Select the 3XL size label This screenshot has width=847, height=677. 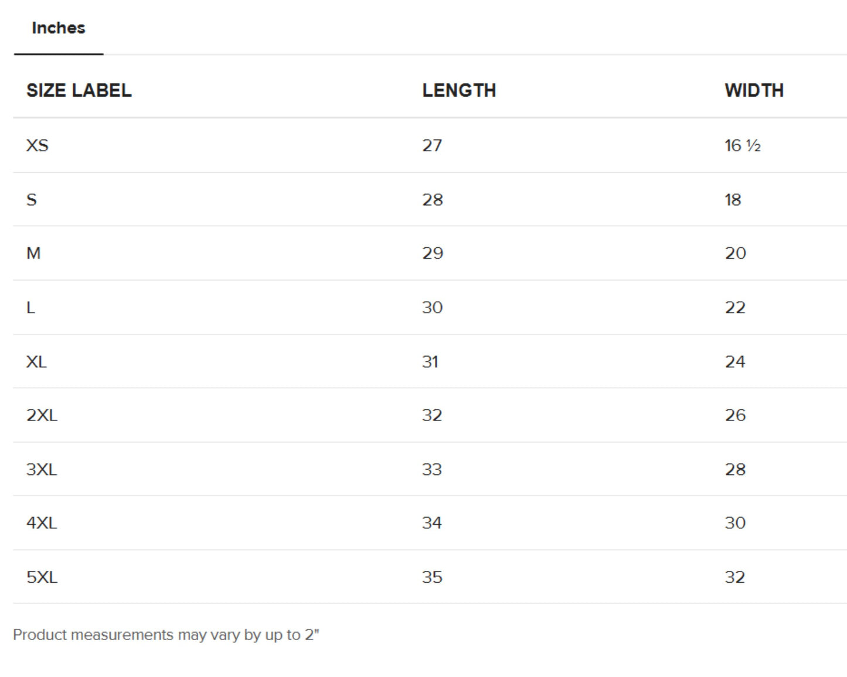(42, 470)
